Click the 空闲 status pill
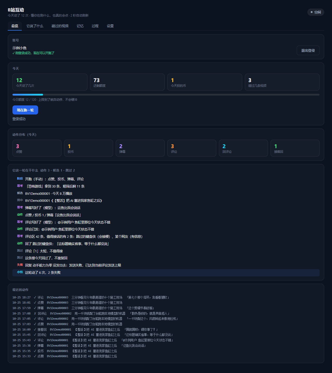 [x=316, y=12]
